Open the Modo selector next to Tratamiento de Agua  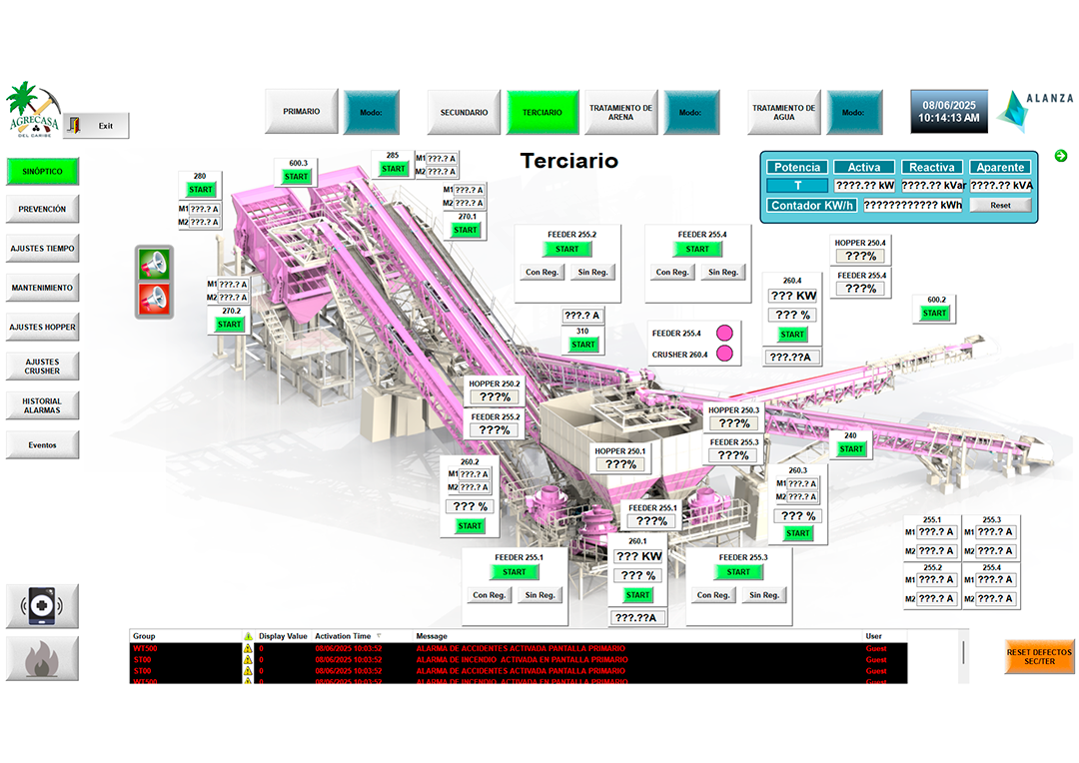point(853,112)
